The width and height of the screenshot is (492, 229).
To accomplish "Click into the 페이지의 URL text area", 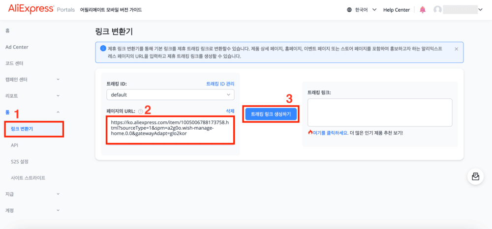I will click(170, 130).
